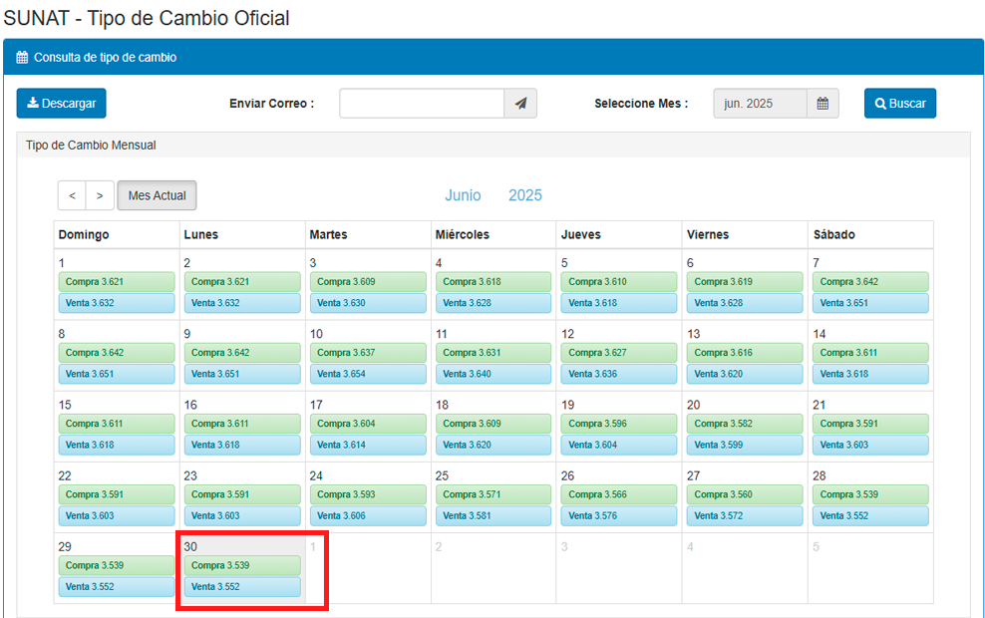
Task: Focus the Enviar Correo email field
Action: (422, 103)
